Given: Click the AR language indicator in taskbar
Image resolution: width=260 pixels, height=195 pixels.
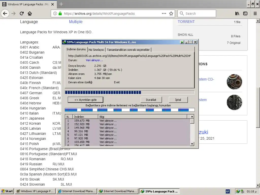Looking at the screenshot, I should click(227, 191).
